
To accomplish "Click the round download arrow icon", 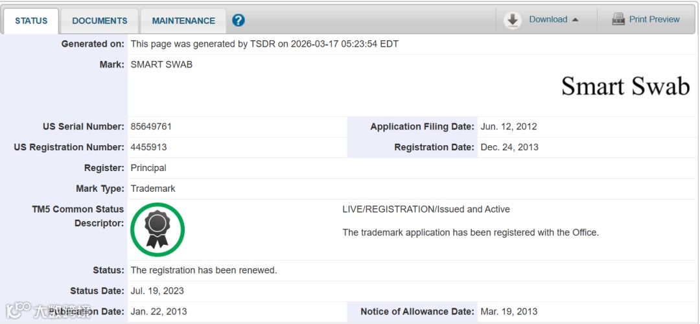I will pos(513,20).
